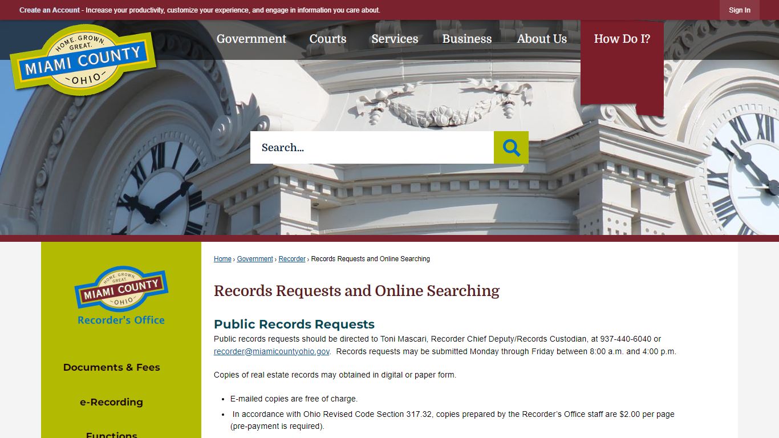The image size is (779, 438).
Task: Click the Records Requests and Online Searching heading
Action: (x=356, y=291)
